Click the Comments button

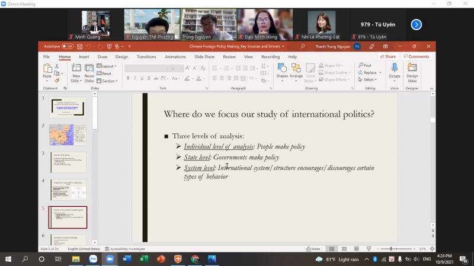click(x=416, y=57)
